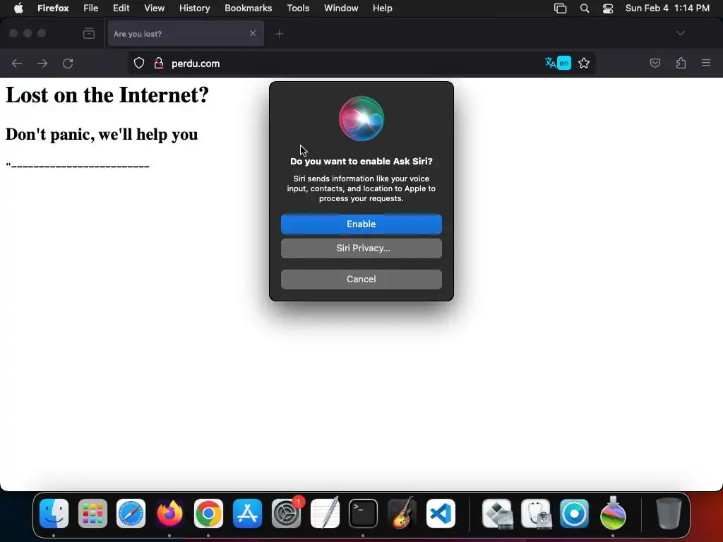Open the Tools menu
723x542 pixels.
(x=298, y=8)
